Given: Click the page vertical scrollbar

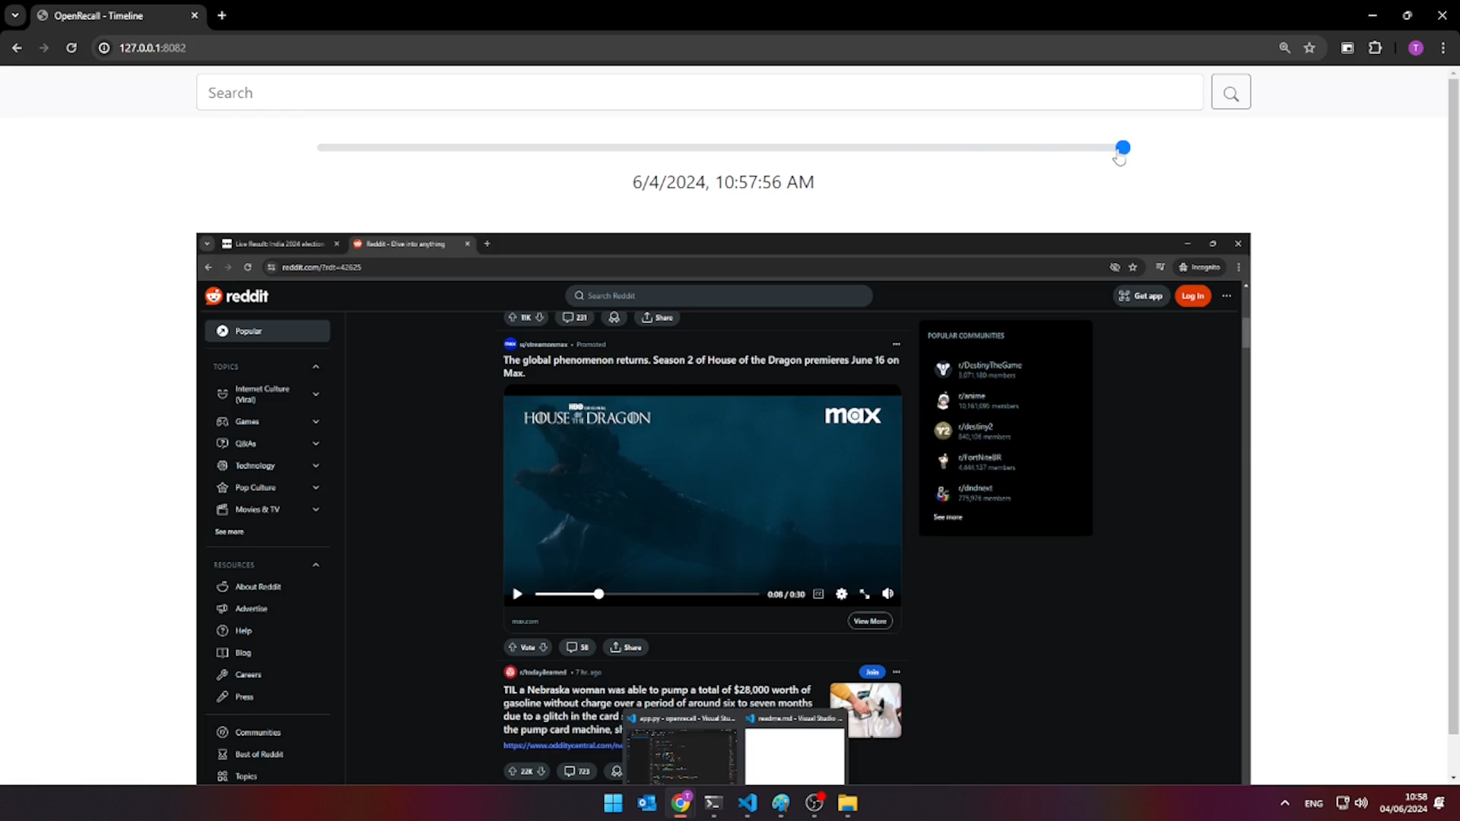Looking at the screenshot, I should (1453, 405).
